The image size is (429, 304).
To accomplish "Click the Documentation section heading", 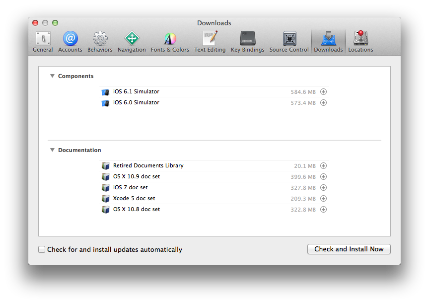I will [x=79, y=150].
